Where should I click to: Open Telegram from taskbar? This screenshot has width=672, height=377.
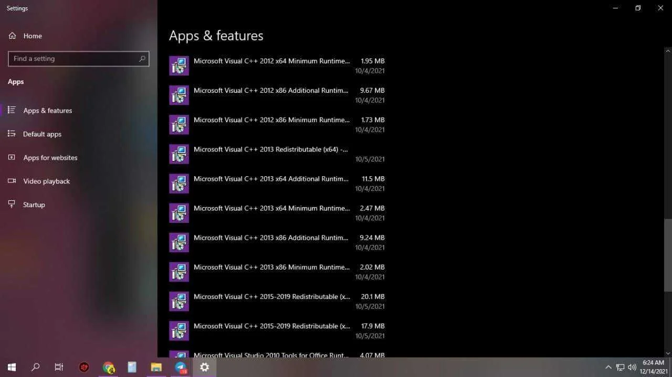point(181,367)
